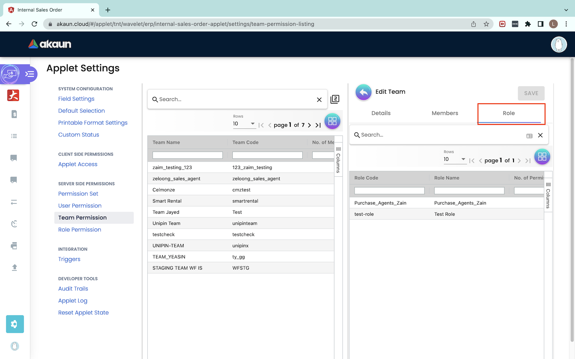
Task: Open the printer icon in left sidebar
Action: coord(14,246)
